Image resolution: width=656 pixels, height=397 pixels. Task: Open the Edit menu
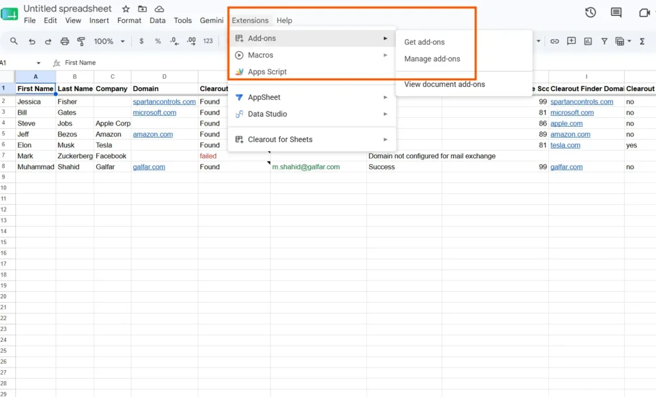[50, 20]
